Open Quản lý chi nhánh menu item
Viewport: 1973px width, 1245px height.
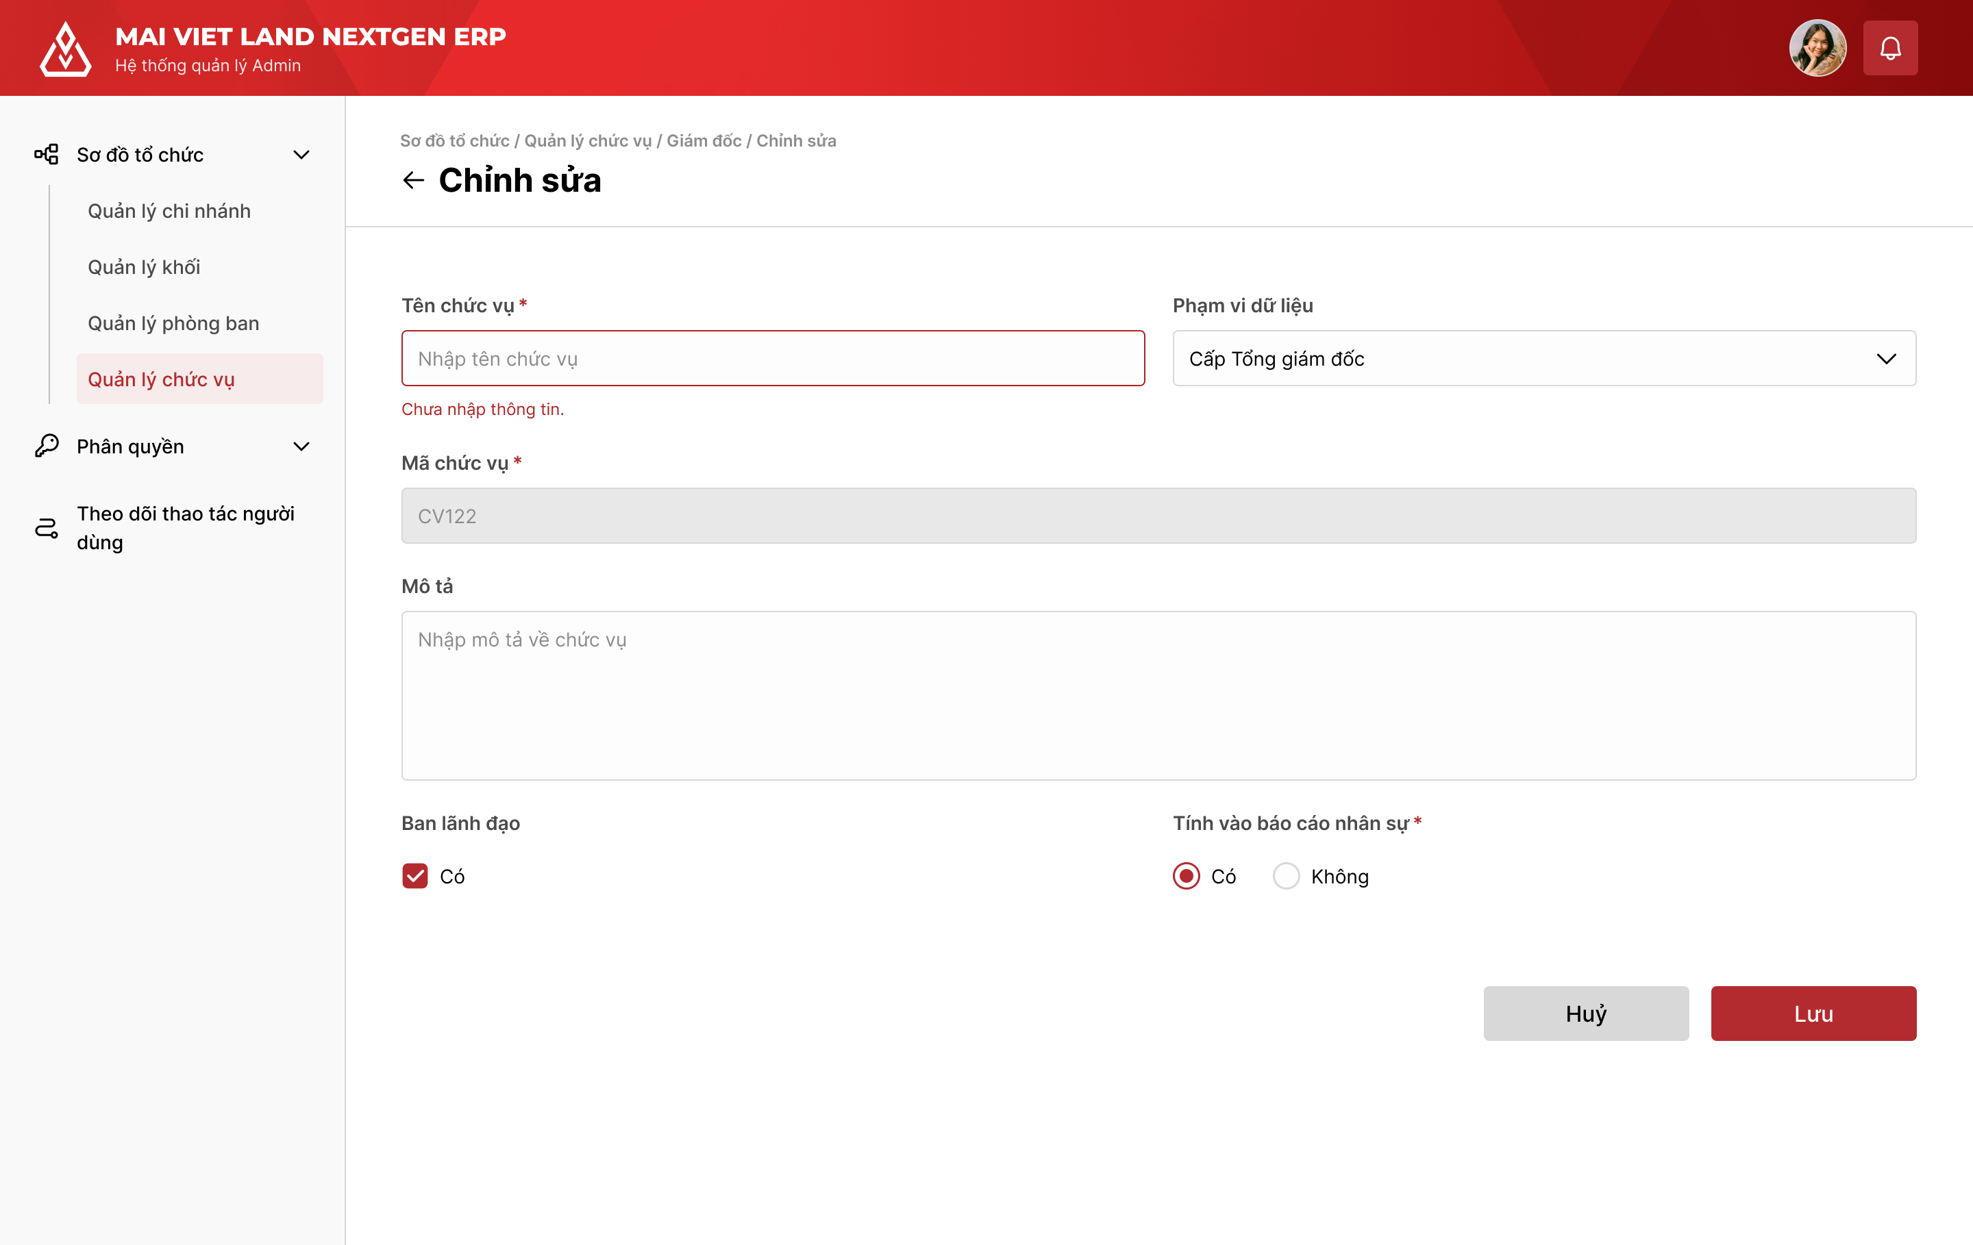[x=169, y=210]
